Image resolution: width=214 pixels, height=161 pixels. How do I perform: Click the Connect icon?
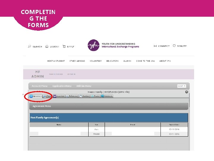click(x=155, y=46)
